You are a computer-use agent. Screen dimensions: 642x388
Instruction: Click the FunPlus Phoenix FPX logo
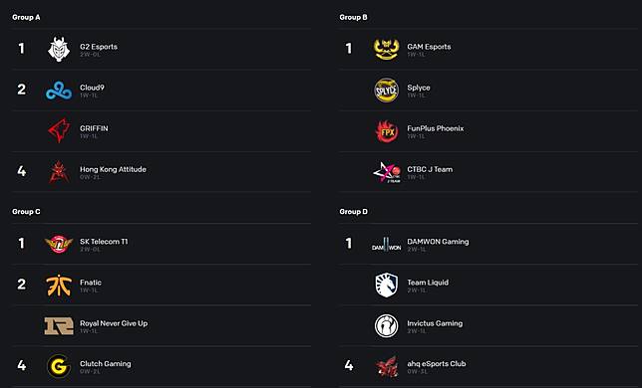coord(387,130)
